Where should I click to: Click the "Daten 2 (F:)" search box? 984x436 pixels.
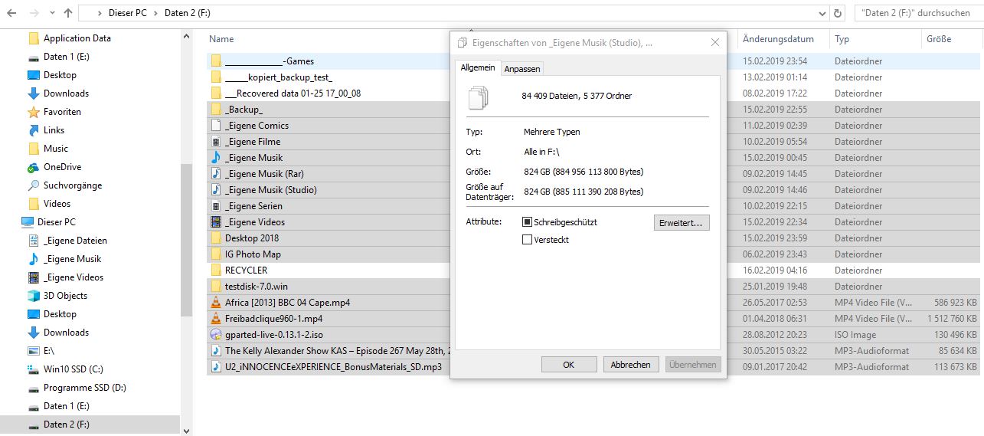(917, 13)
